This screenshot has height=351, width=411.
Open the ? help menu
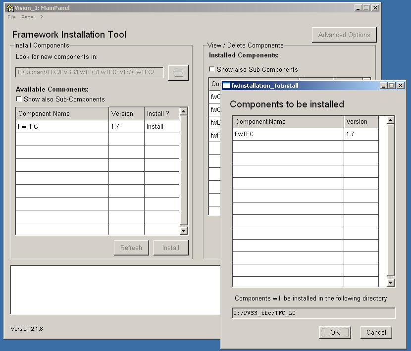pos(42,17)
